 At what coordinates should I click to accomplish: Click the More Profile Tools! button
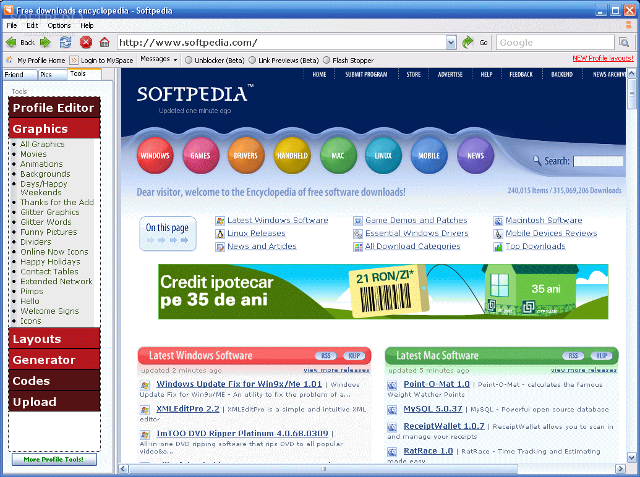(54, 459)
